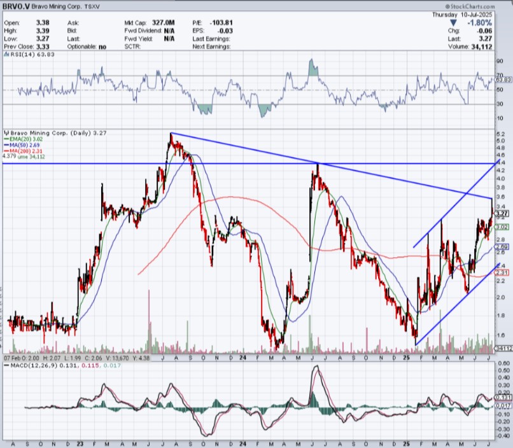513x448 pixels.
Task: Click the Mkt Cap 327.0M value
Action: pos(164,21)
